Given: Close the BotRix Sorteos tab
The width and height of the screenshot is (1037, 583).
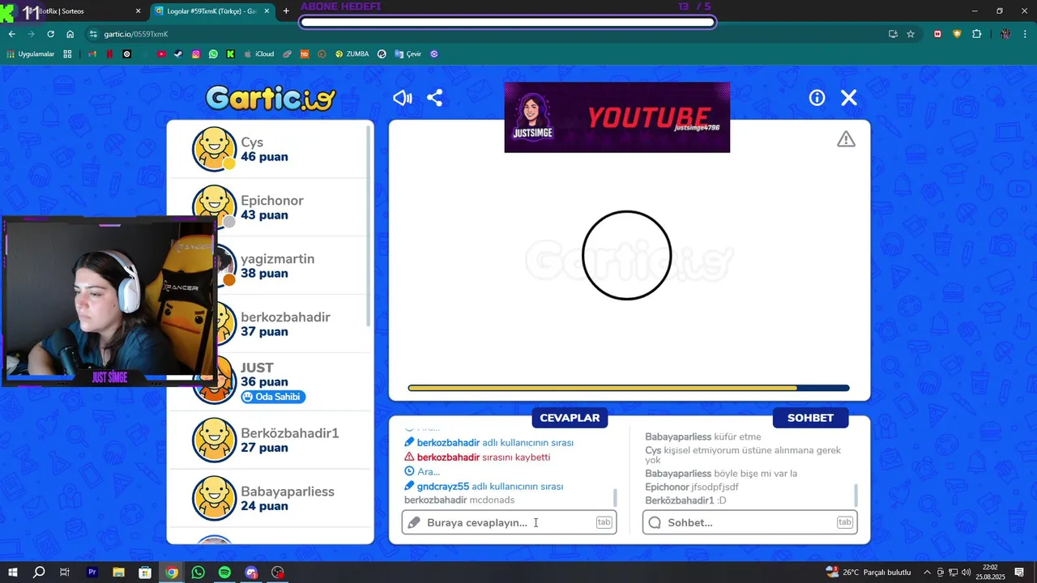Looking at the screenshot, I should pyautogui.click(x=138, y=11).
